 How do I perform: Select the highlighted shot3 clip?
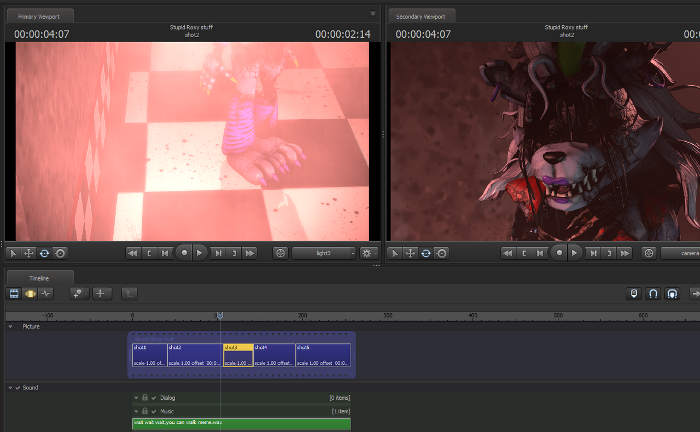(238, 355)
